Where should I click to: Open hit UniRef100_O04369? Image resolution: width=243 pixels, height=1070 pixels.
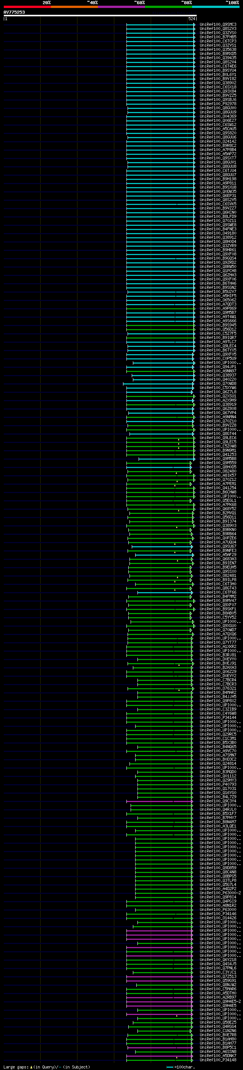point(218,116)
